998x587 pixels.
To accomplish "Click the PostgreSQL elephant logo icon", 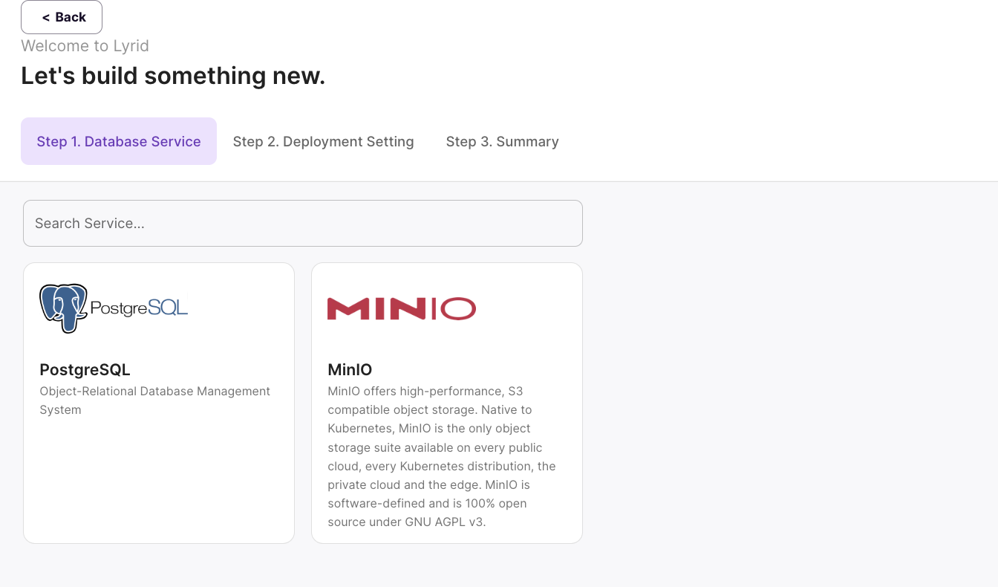I will coord(64,308).
